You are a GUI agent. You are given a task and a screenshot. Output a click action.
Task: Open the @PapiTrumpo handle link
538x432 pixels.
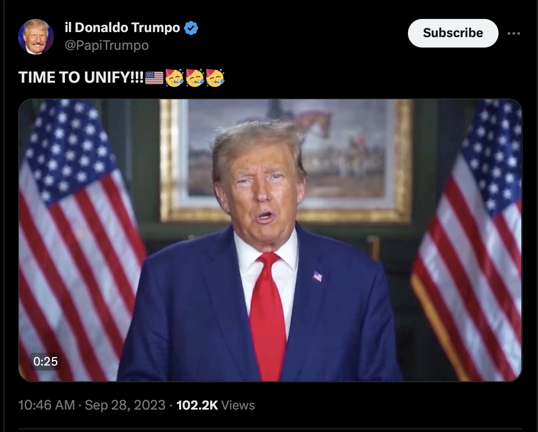(107, 45)
